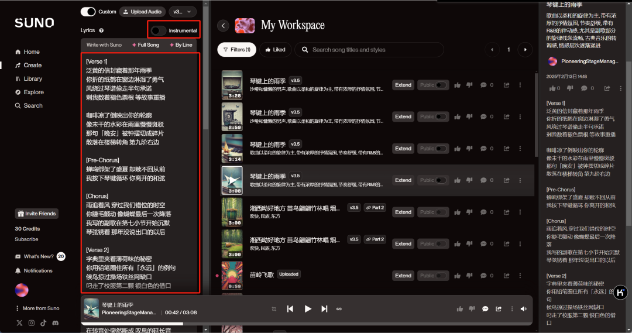Open the Discord social link

[55, 323]
